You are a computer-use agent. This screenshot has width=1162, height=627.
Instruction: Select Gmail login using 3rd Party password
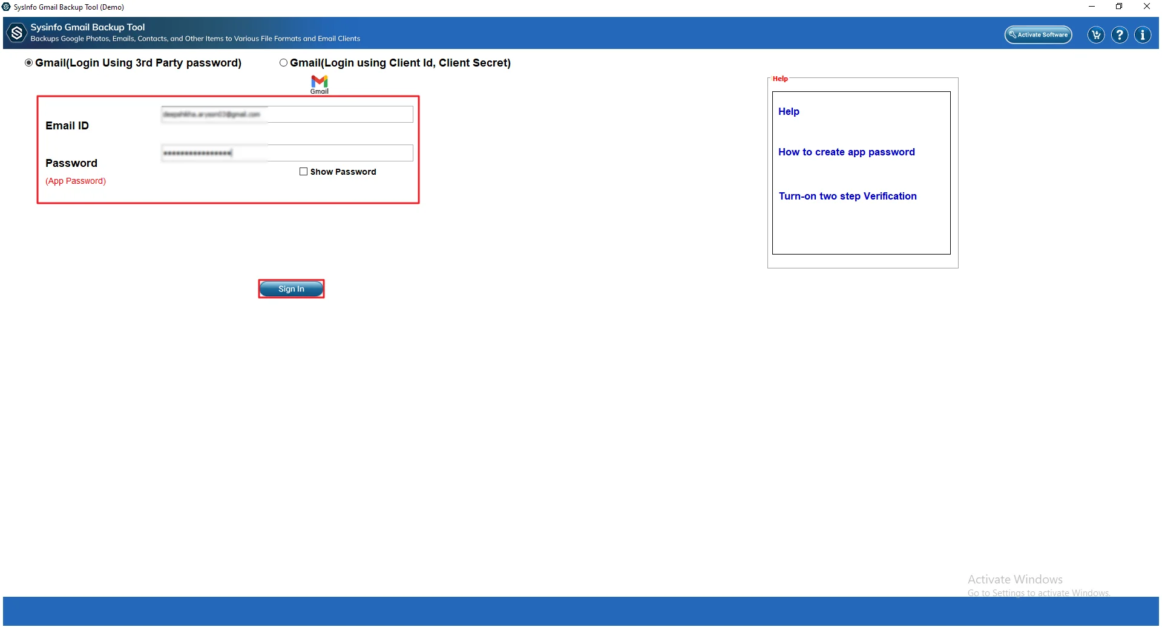click(x=28, y=62)
